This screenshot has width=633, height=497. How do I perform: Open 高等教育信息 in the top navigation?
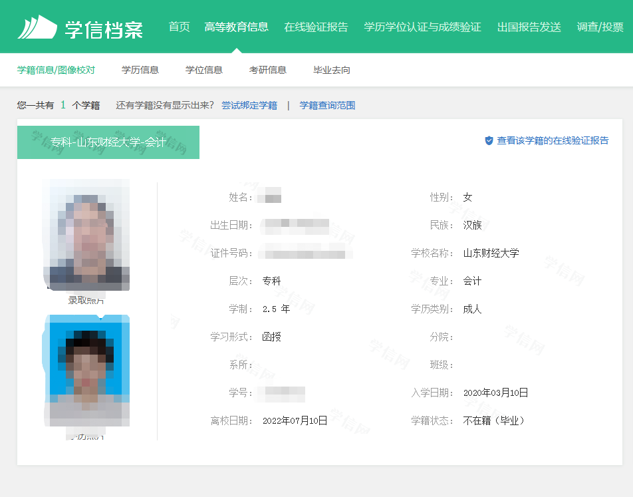point(237,27)
